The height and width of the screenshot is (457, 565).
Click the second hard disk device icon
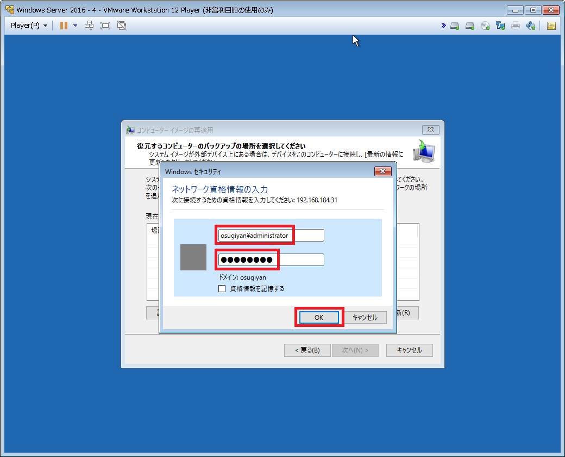[x=470, y=26]
